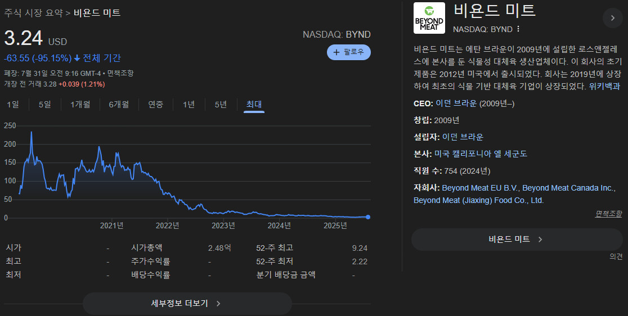
Task: Click the 시가총액 value 2.48억
Action: click(219, 249)
